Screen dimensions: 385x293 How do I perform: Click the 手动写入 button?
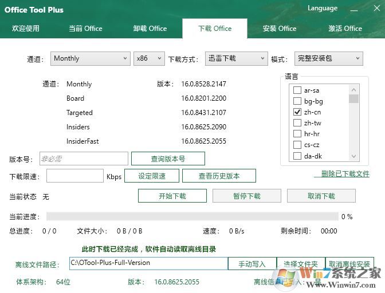click(x=252, y=264)
